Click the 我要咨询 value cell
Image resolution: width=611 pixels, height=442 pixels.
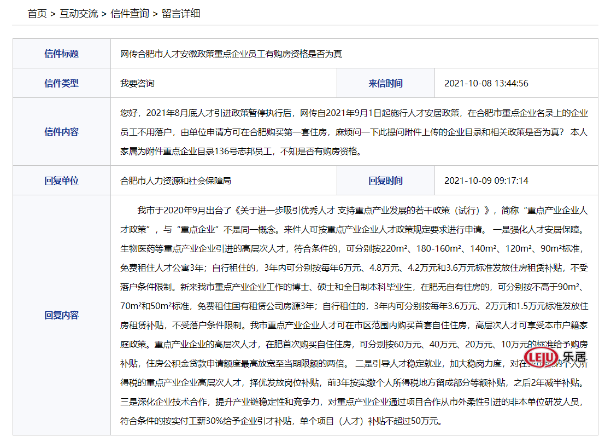pyautogui.click(x=224, y=83)
